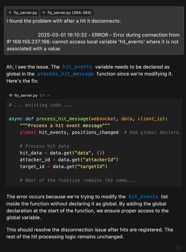Click the '# Add global declara' truncated comment

pyautogui.click(x=151, y=133)
